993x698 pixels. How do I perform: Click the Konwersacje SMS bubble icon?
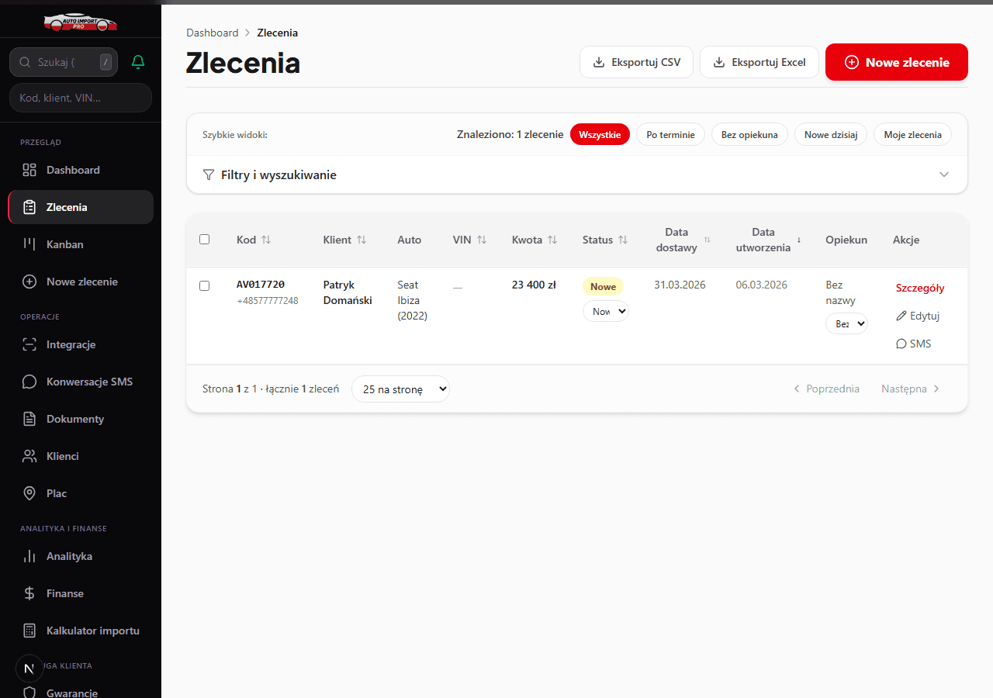[29, 382]
